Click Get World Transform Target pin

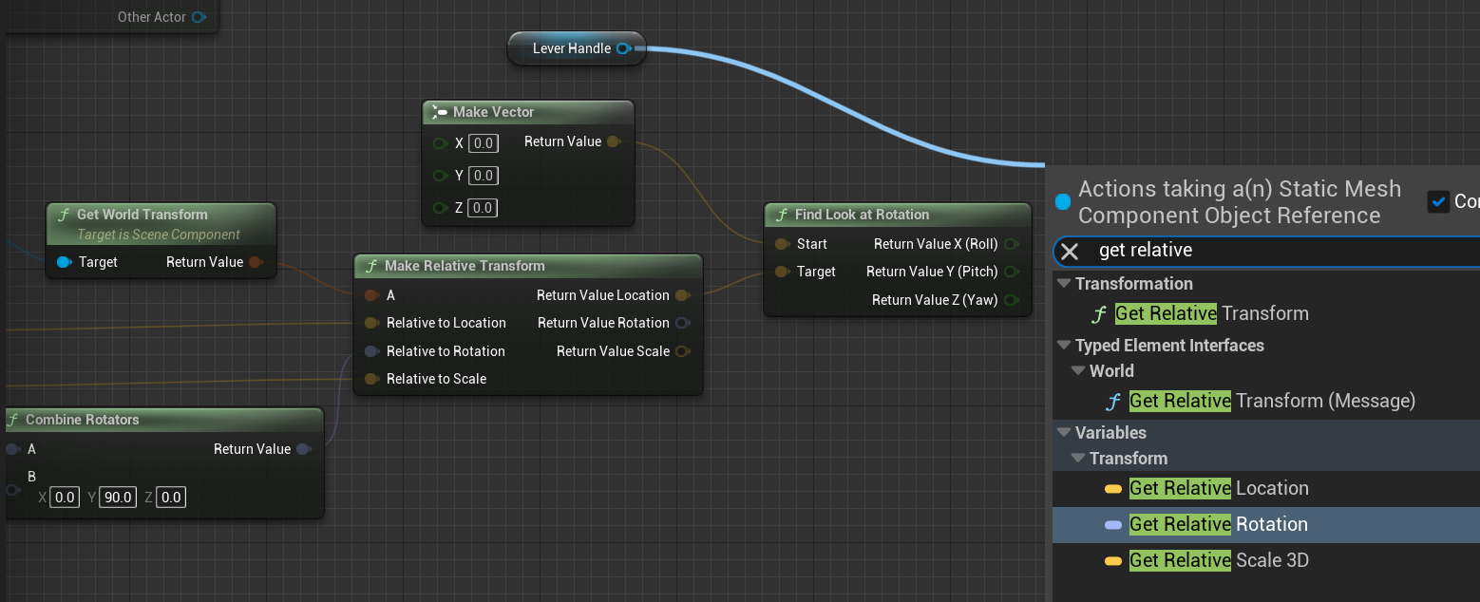64,262
